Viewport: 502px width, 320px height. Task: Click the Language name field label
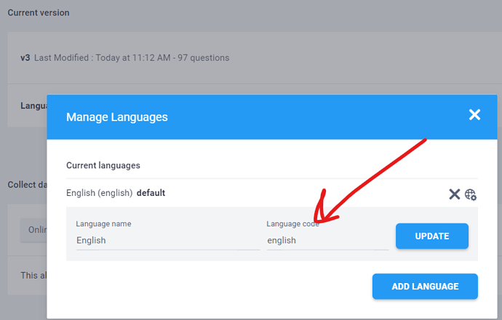103,224
